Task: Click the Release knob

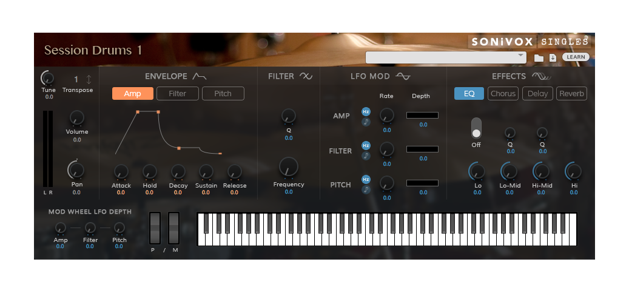Action: (x=234, y=172)
